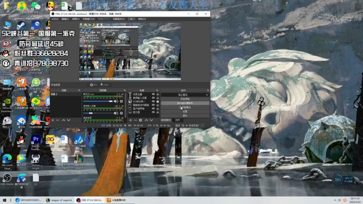363x204 pixels.
Task: Move the source up in Sources toolbar
Action: coord(146,120)
